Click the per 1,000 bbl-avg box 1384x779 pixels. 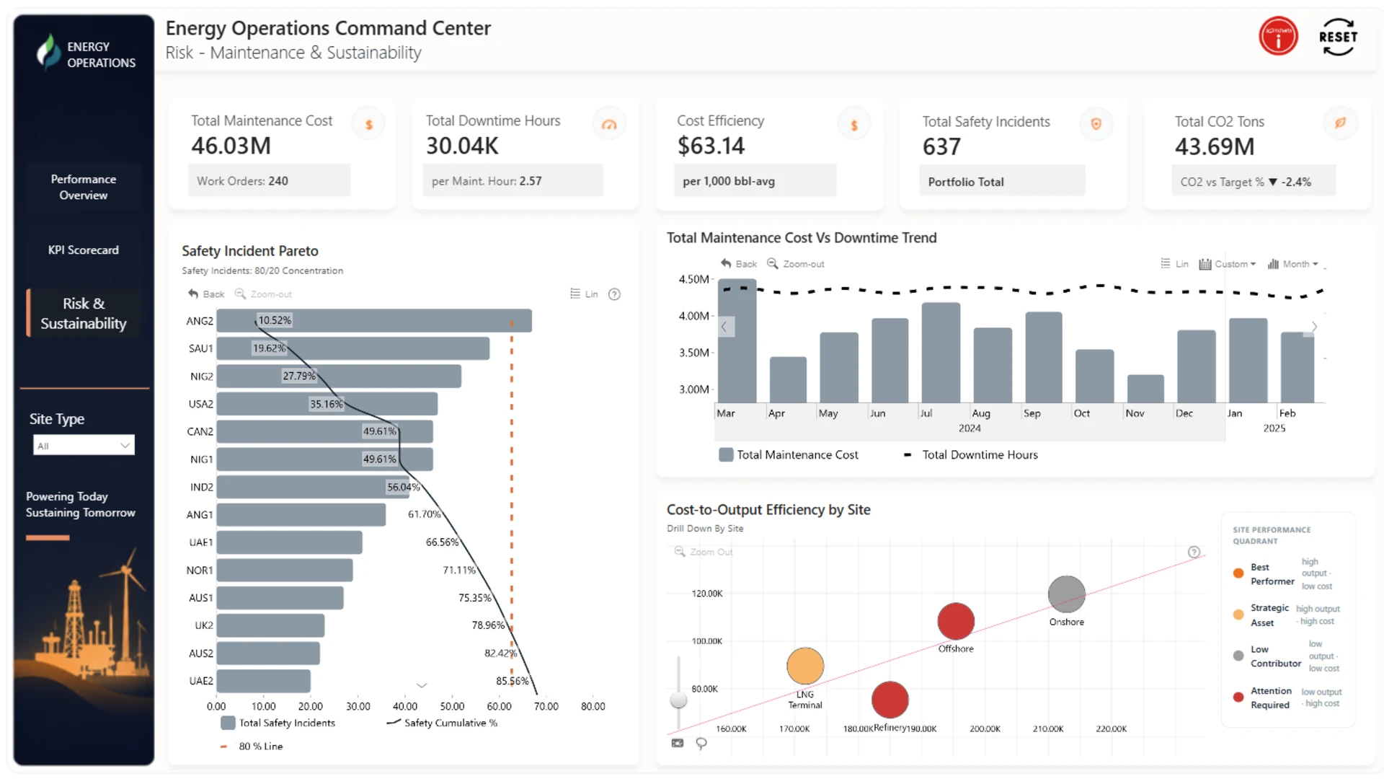pos(755,180)
